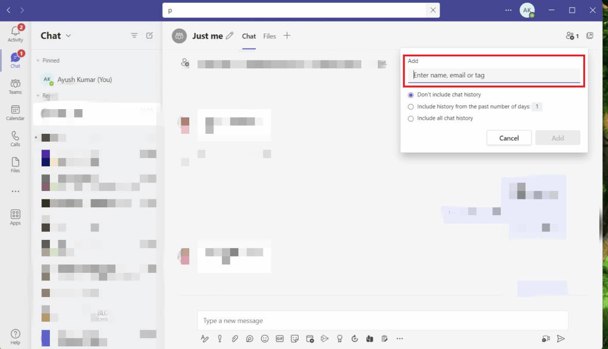Viewport: 608px width, 349px height.
Task: Open Help in the sidebar
Action: coord(15,337)
